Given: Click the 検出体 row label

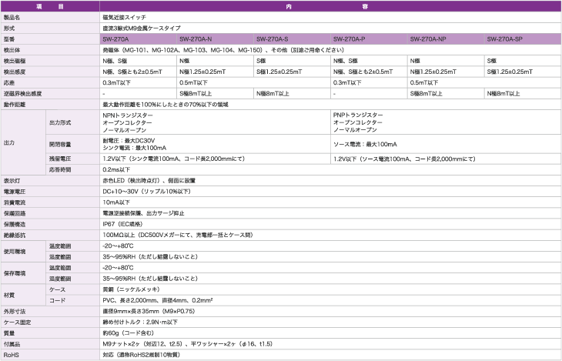Looking at the screenshot, I should click(x=12, y=48).
